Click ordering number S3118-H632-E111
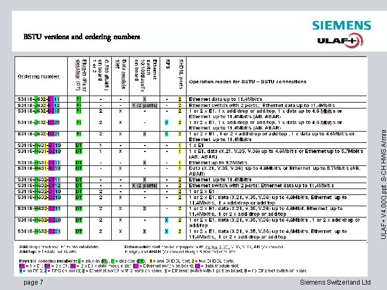 [39, 180]
